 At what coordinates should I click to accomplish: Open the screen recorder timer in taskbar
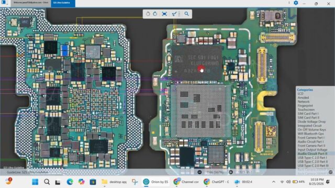243,182
